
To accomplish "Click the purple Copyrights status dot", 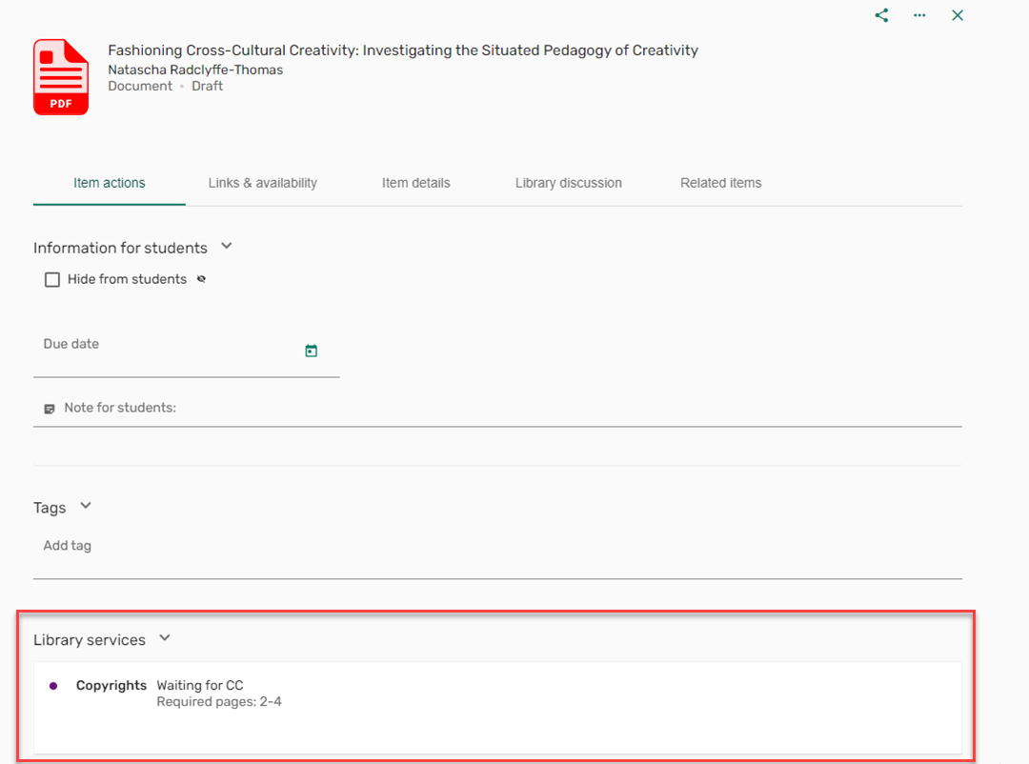I will click(53, 686).
